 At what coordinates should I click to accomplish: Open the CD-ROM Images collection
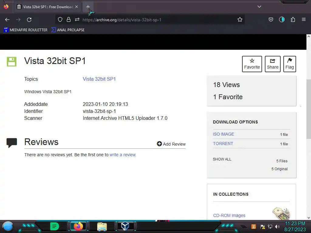pos(229,215)
